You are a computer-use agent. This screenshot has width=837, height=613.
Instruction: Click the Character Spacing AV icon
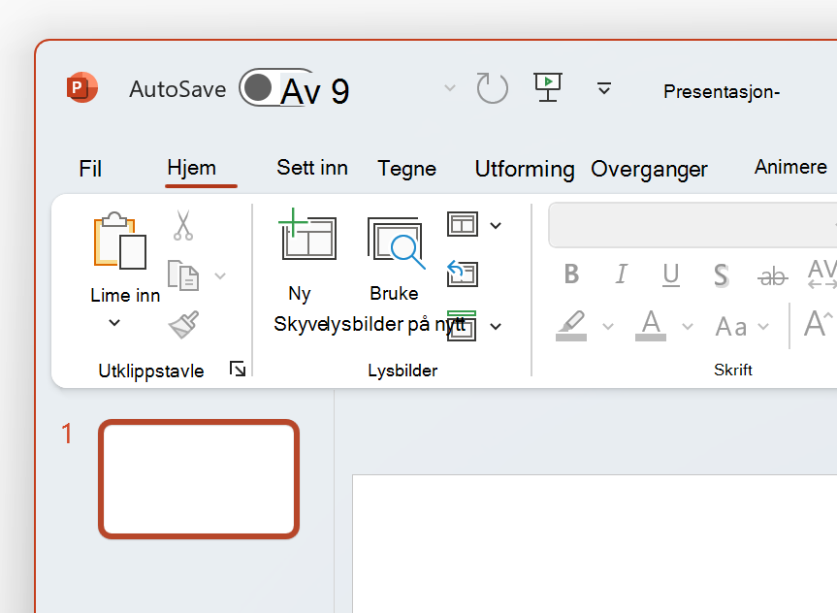(822, 274)
